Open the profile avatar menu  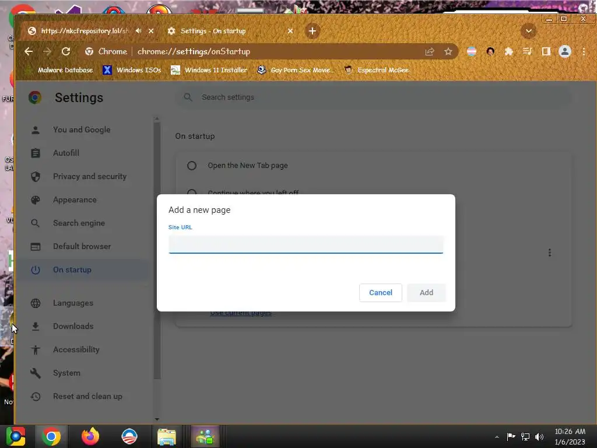pyautogui.click(x=564, y=51)
